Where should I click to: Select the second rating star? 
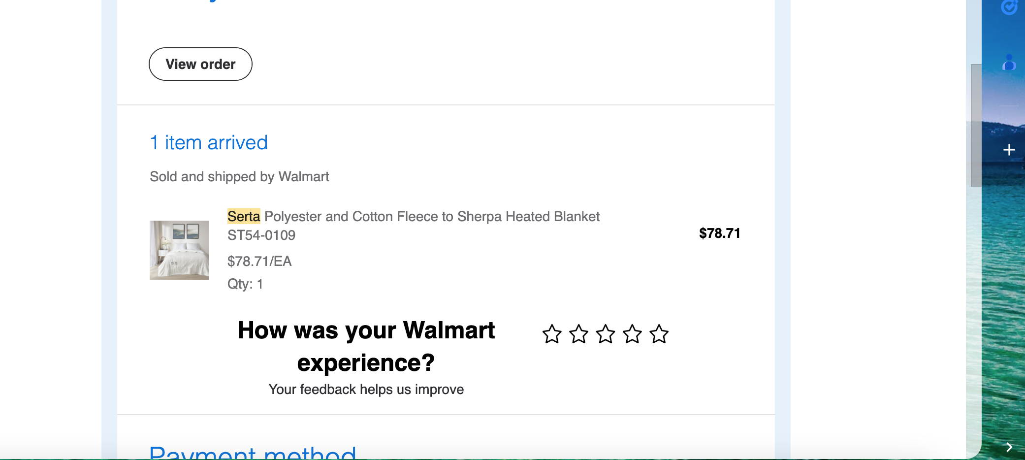click(578, 334)
